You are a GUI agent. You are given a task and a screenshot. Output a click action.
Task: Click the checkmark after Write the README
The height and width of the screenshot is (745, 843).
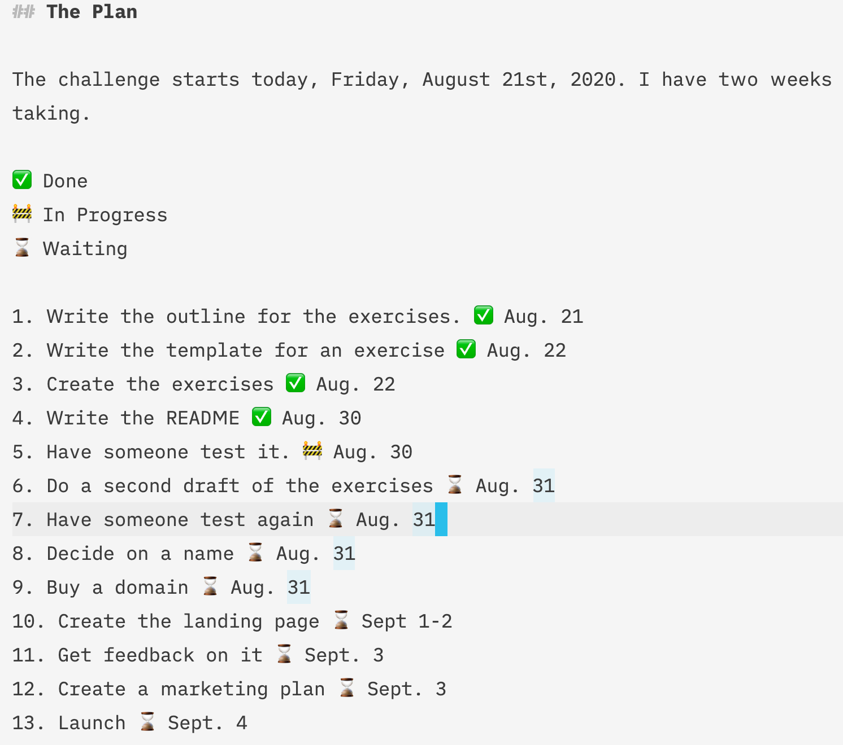[261, 417]
